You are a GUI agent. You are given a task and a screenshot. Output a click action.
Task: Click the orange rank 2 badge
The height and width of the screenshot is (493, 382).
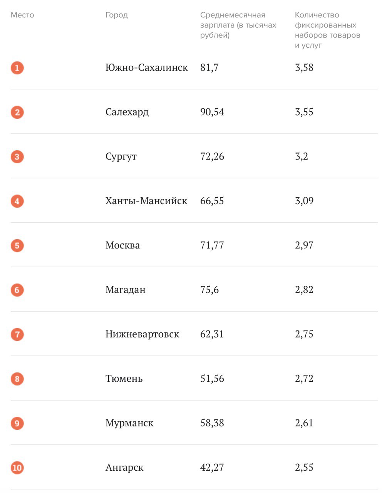pos(17,112)
